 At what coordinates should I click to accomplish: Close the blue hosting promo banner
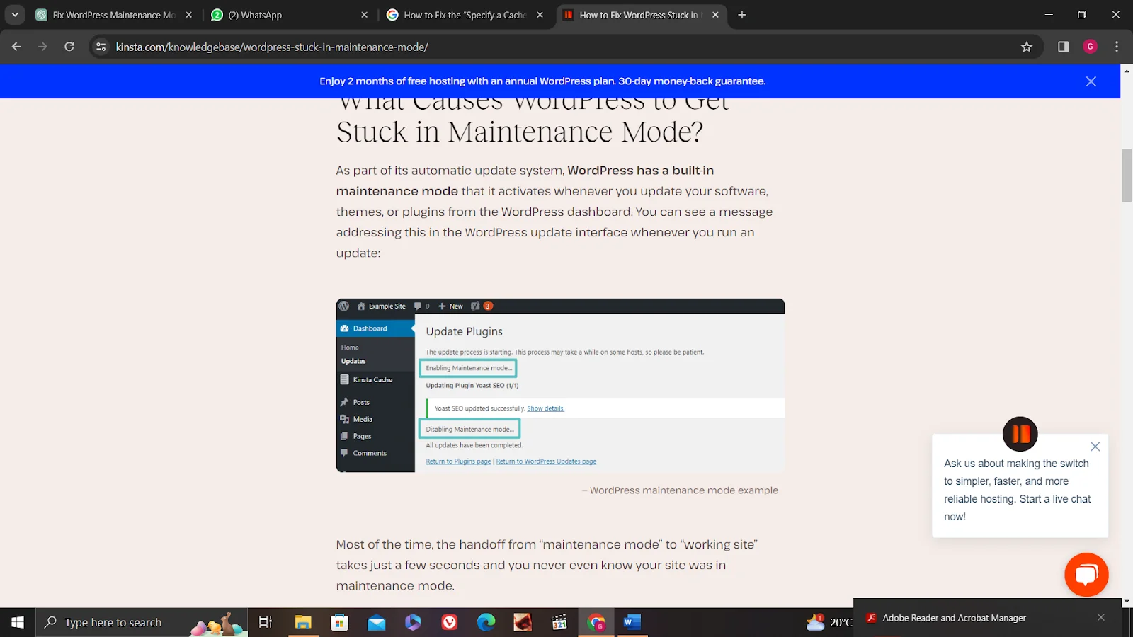[x=1091, y=81]
